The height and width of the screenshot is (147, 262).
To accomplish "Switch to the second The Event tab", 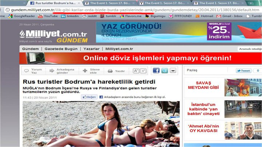I will pyautogui.click(x=164, y=3).
